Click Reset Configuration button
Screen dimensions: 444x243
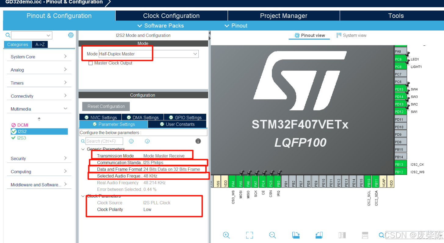pyautogui.click(x=106, y=106)
